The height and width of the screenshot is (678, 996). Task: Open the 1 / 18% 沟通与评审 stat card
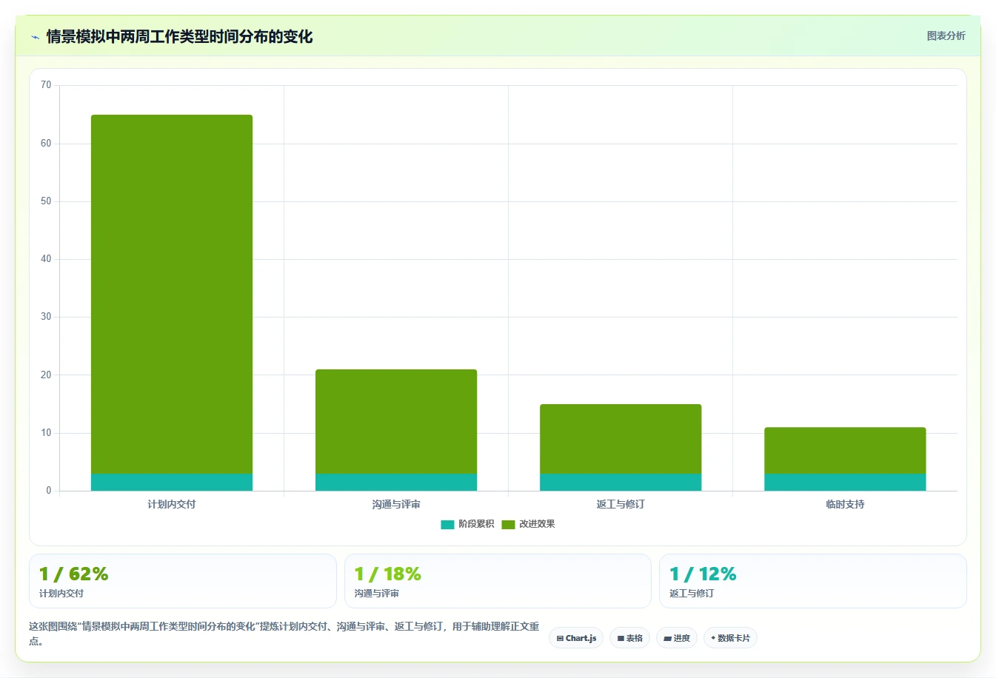tap(498, 581)
